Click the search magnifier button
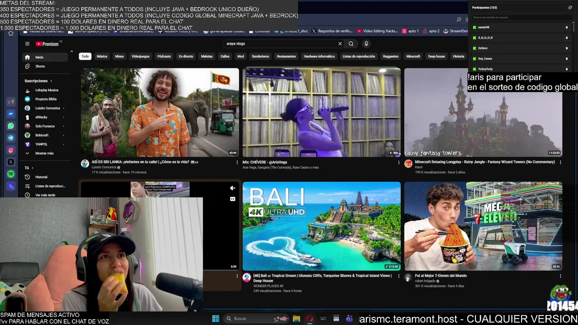 click(351, 44)
